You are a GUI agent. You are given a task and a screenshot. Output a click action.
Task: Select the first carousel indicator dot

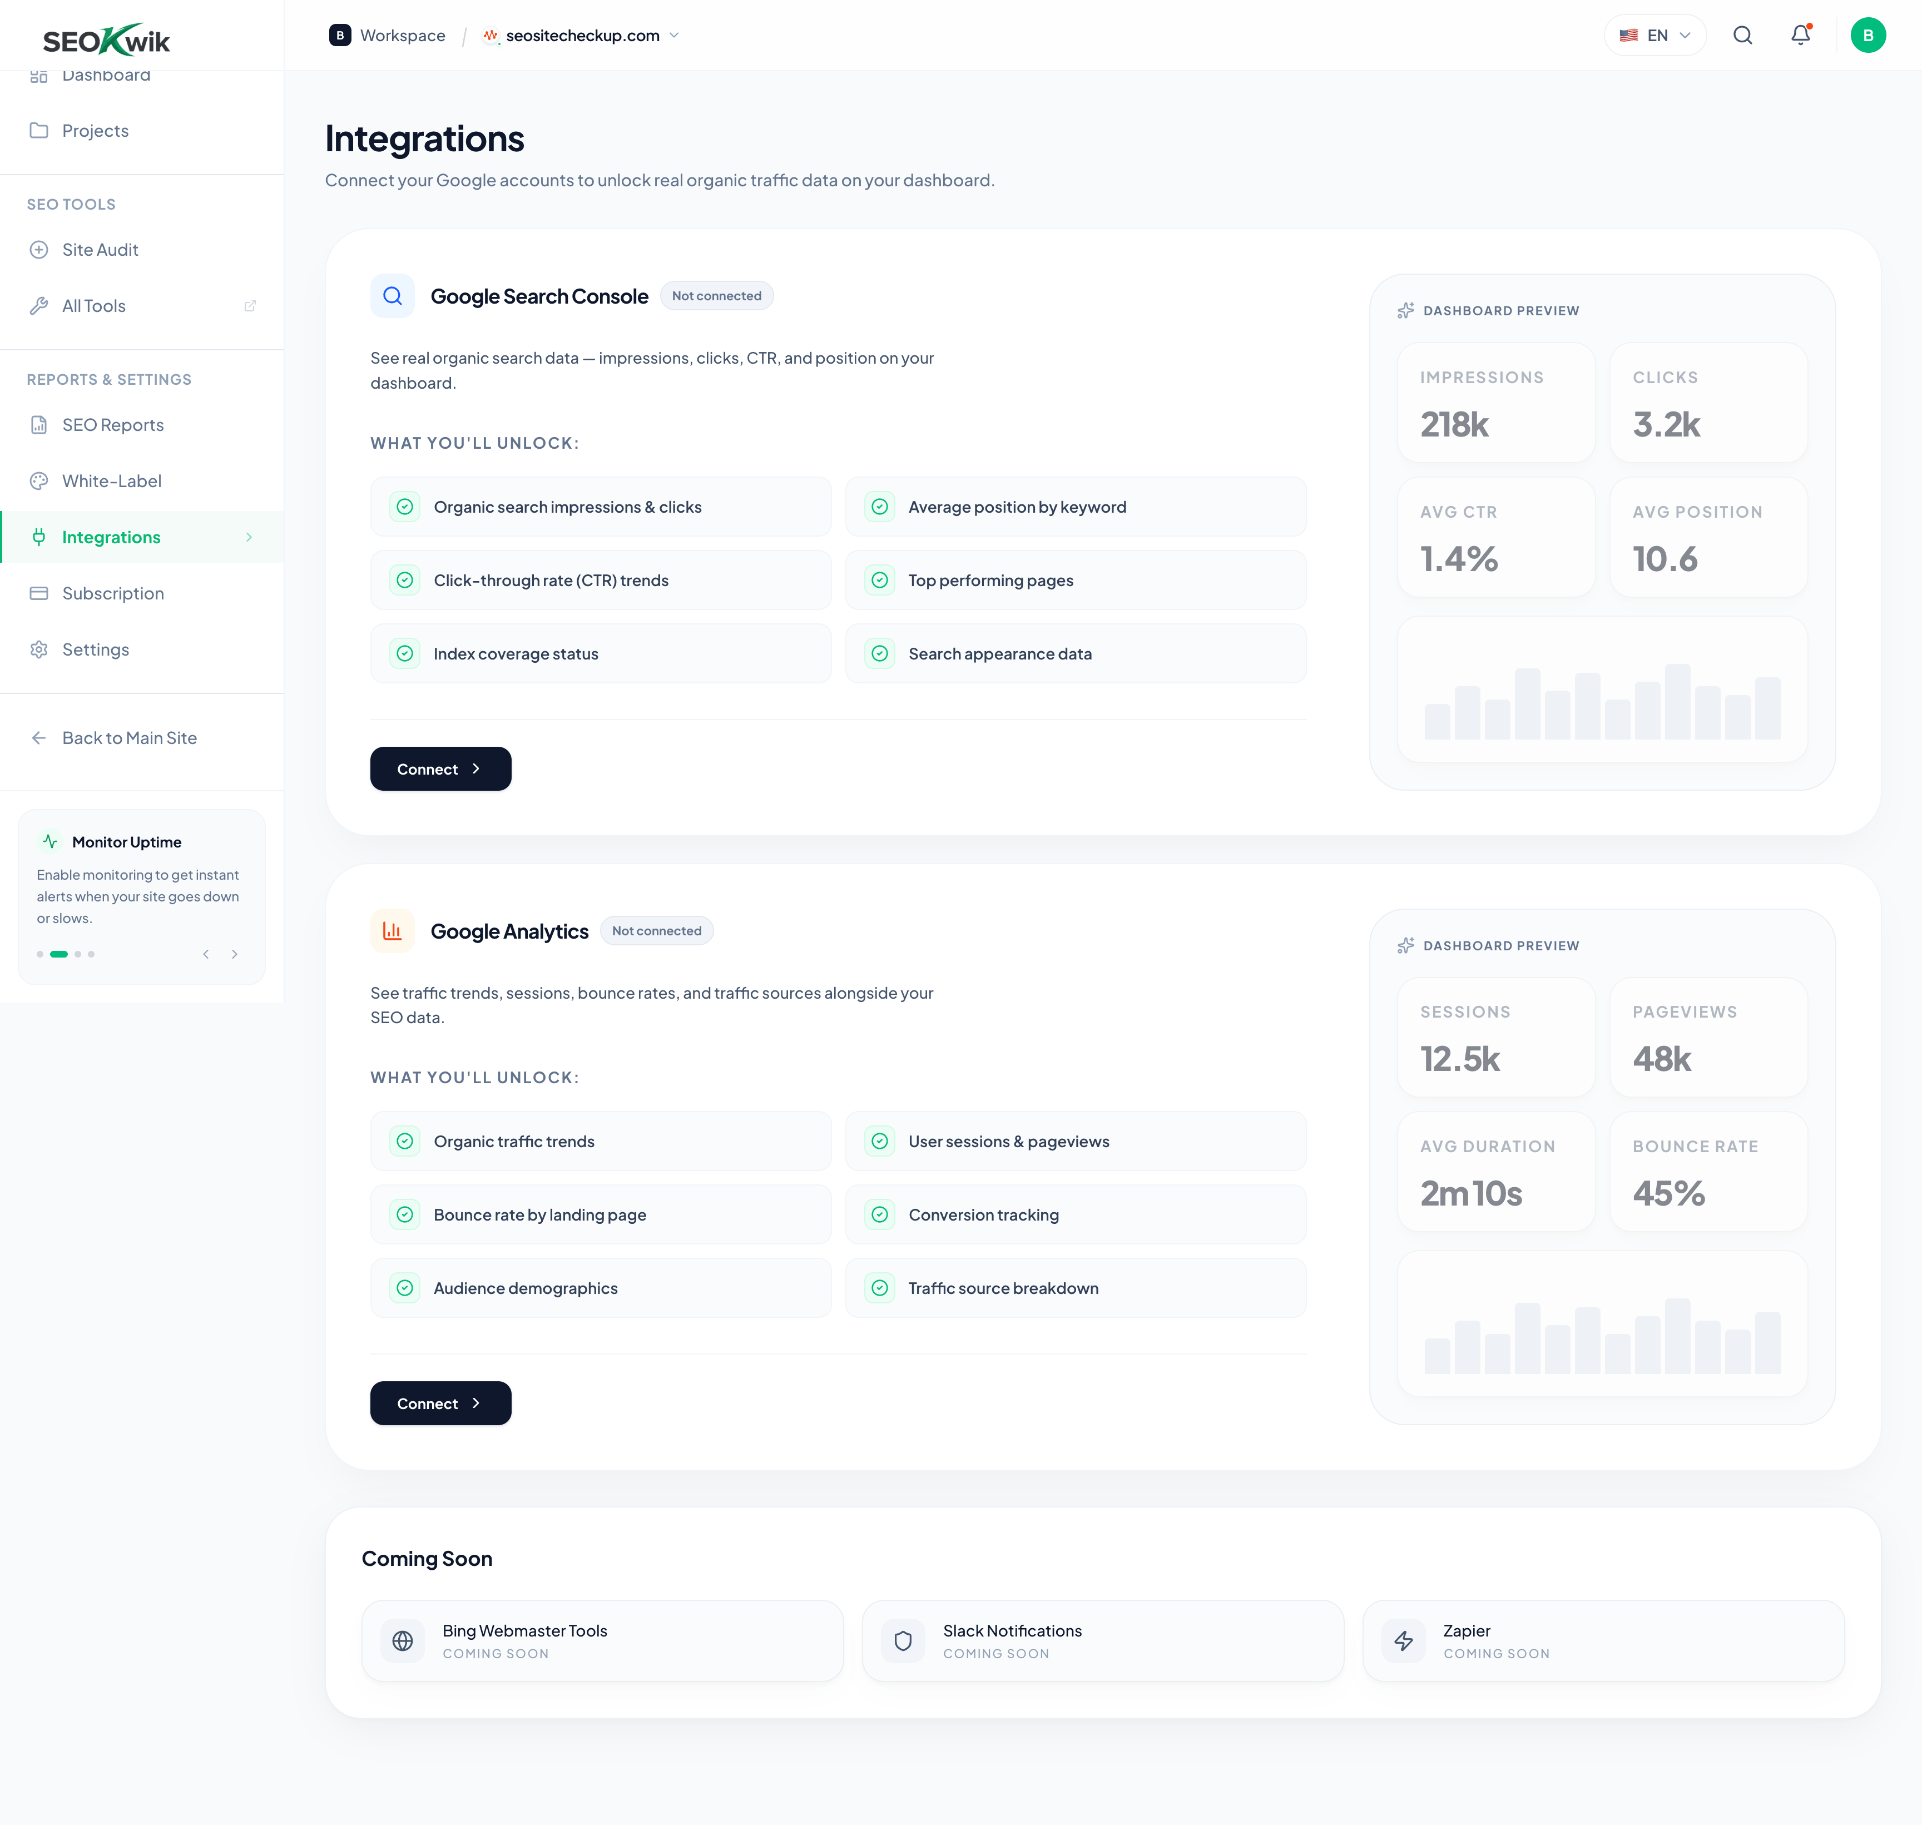[40, 954]
